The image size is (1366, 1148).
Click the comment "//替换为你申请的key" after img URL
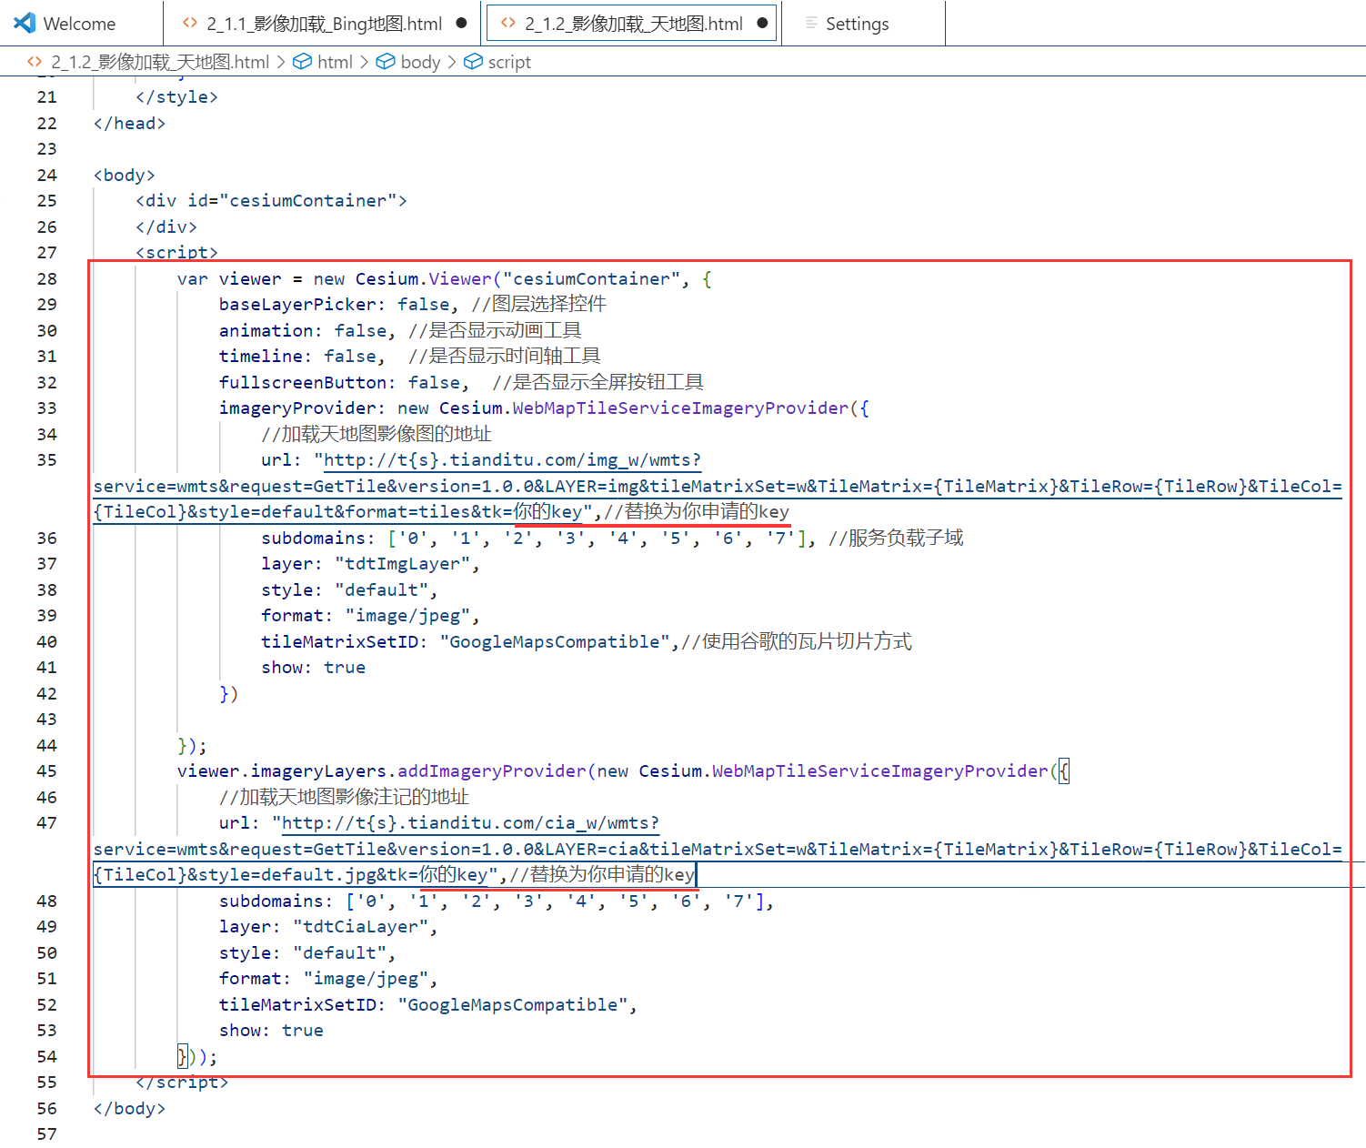[x=697, y=512]
